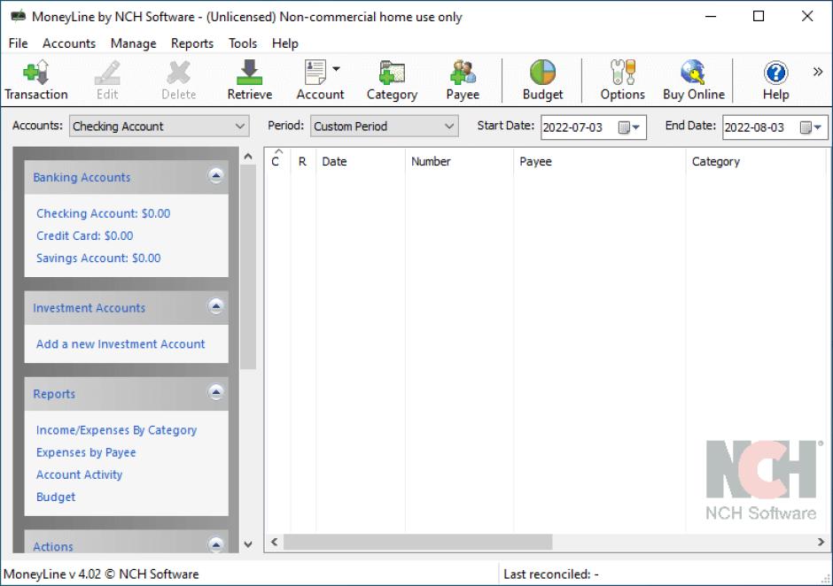Open the Budget pie chart icon

point(542,81)
